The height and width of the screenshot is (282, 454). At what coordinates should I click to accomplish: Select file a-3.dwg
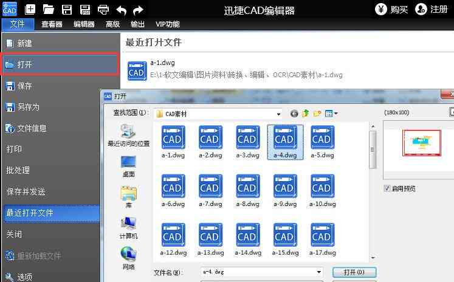pos(247,142)
